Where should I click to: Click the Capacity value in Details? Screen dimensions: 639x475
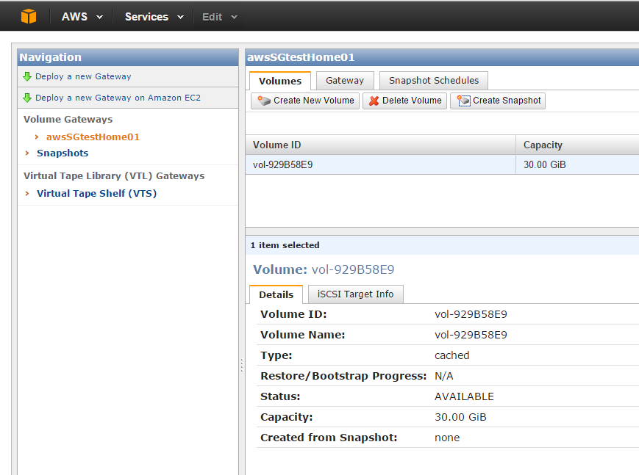coord(460,417)
